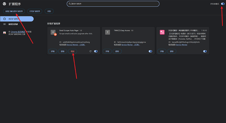226x123 pixels.
Task: Disable the Email Scraper Auto Pager extension
Action: (x=96, y=51)
